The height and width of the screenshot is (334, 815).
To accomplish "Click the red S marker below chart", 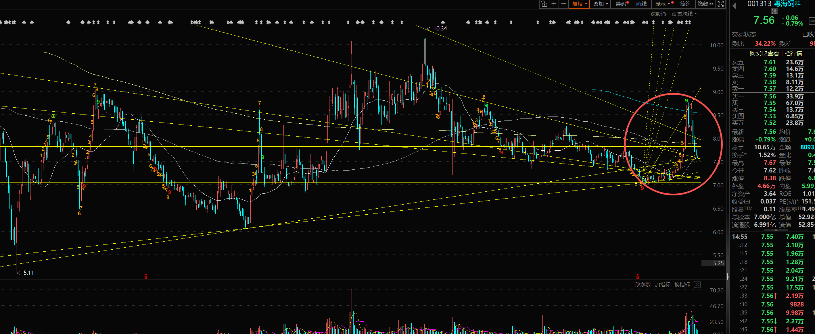I will click(145, 277).
